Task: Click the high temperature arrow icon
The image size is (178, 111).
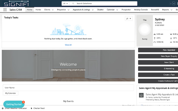Action: (x=155, y=38)
